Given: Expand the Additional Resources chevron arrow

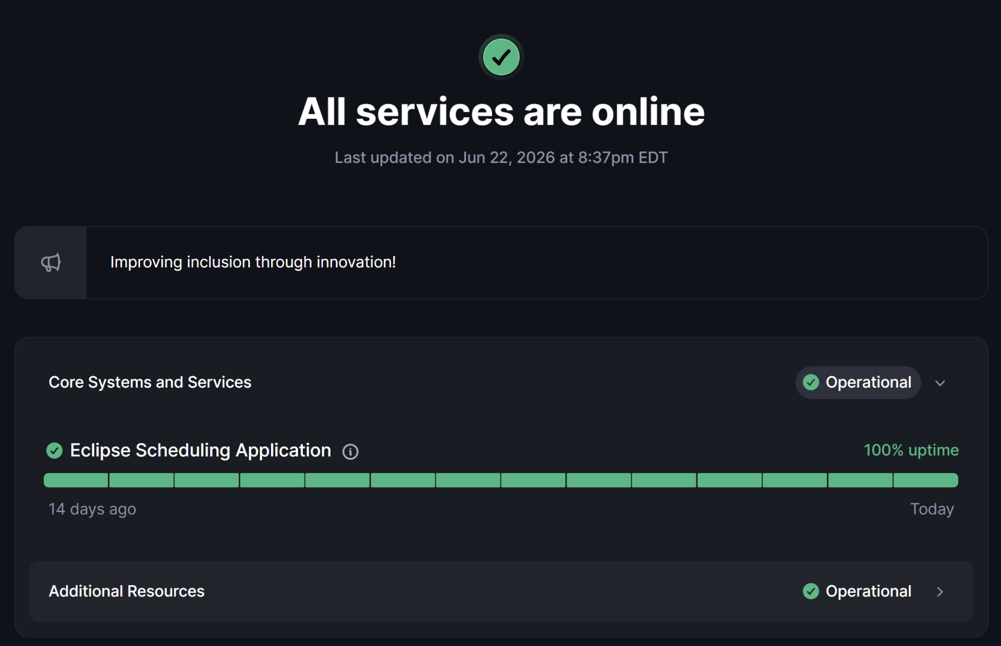Looking at the screenshot, I should click(940, 592).
